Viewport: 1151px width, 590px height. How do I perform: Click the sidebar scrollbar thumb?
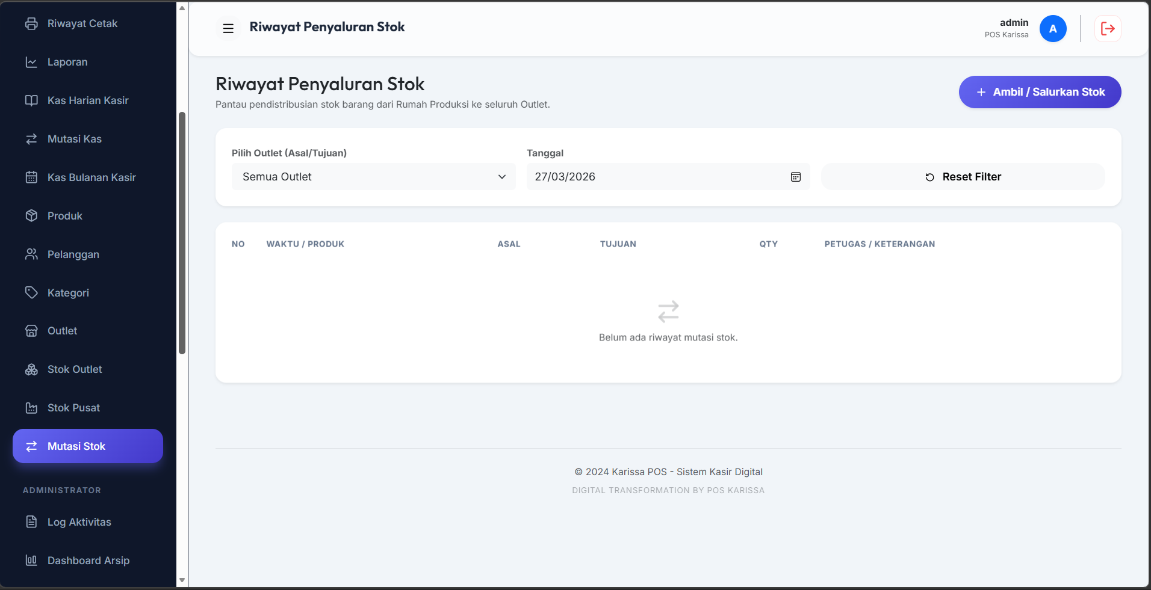[x=182, y=233]
